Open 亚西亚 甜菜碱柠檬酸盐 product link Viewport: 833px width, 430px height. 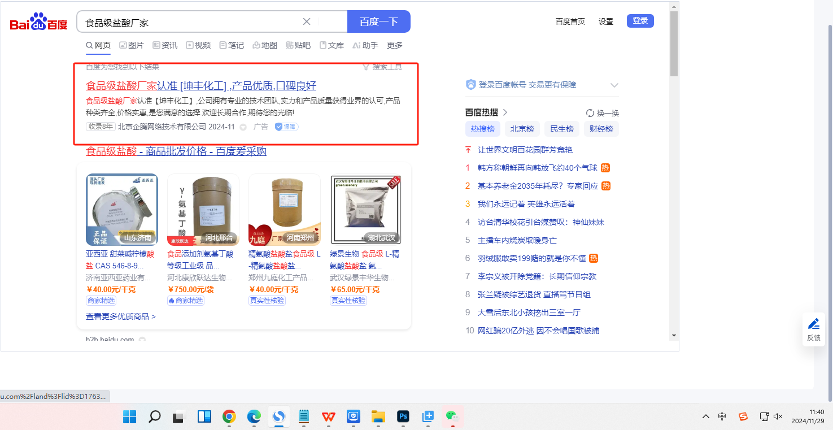[x=120, y=260]
